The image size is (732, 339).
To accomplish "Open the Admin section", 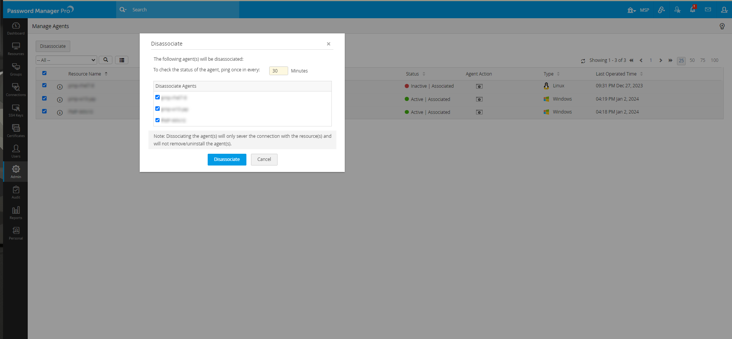I will point(16,172).
